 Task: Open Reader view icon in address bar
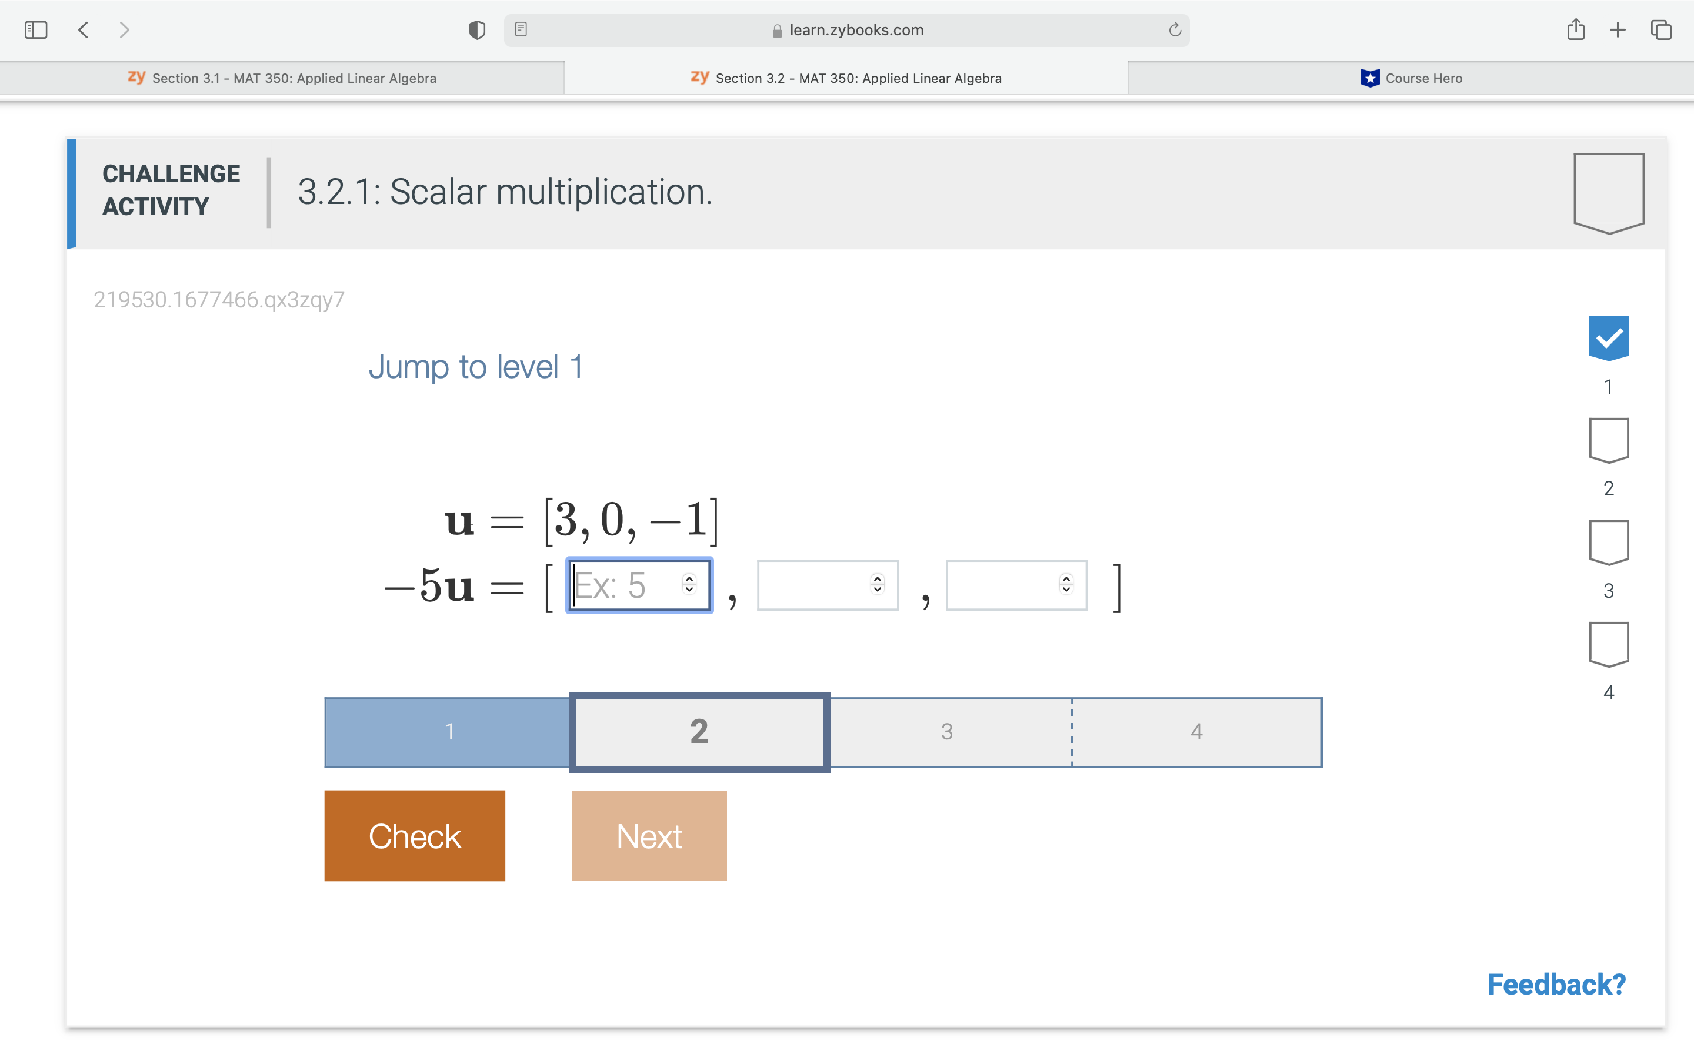(x=521, y=29)
